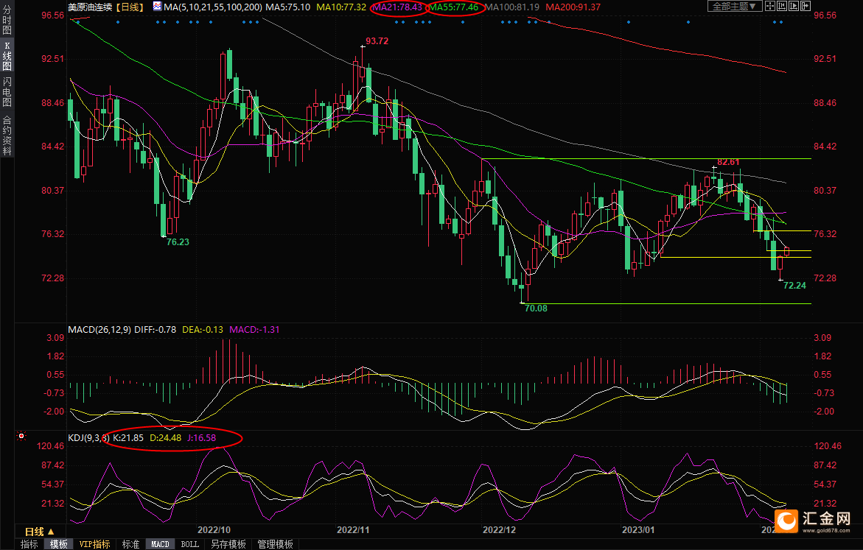863x550 pixels.
Task: Click the 76.23 low price label
Action: [x=178, y=241]
